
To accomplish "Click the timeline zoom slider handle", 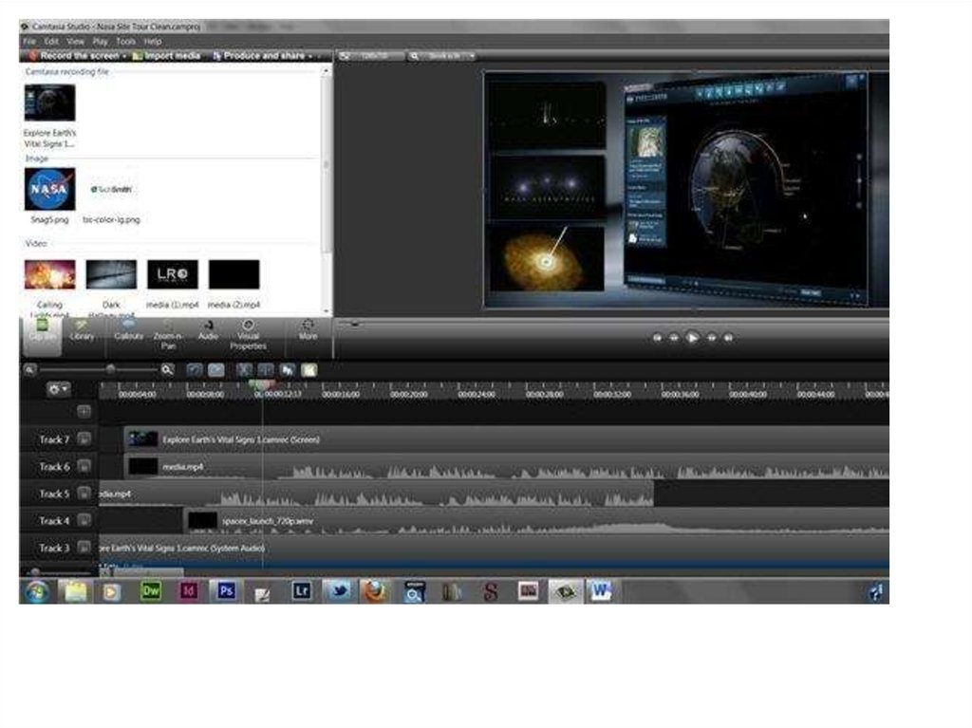I will [x=110, y=369].
